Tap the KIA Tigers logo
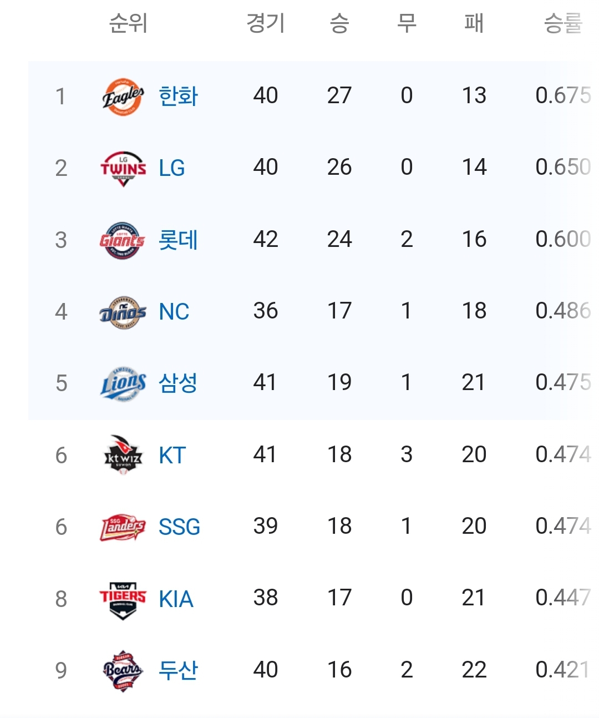599x718 pixels. click(123, 599)
